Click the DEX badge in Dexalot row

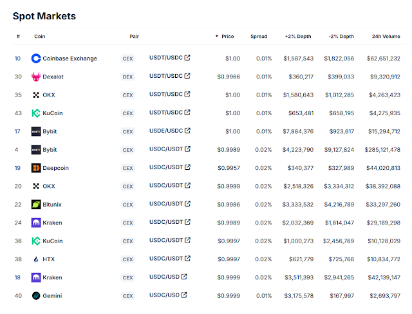tap(127, 77)
